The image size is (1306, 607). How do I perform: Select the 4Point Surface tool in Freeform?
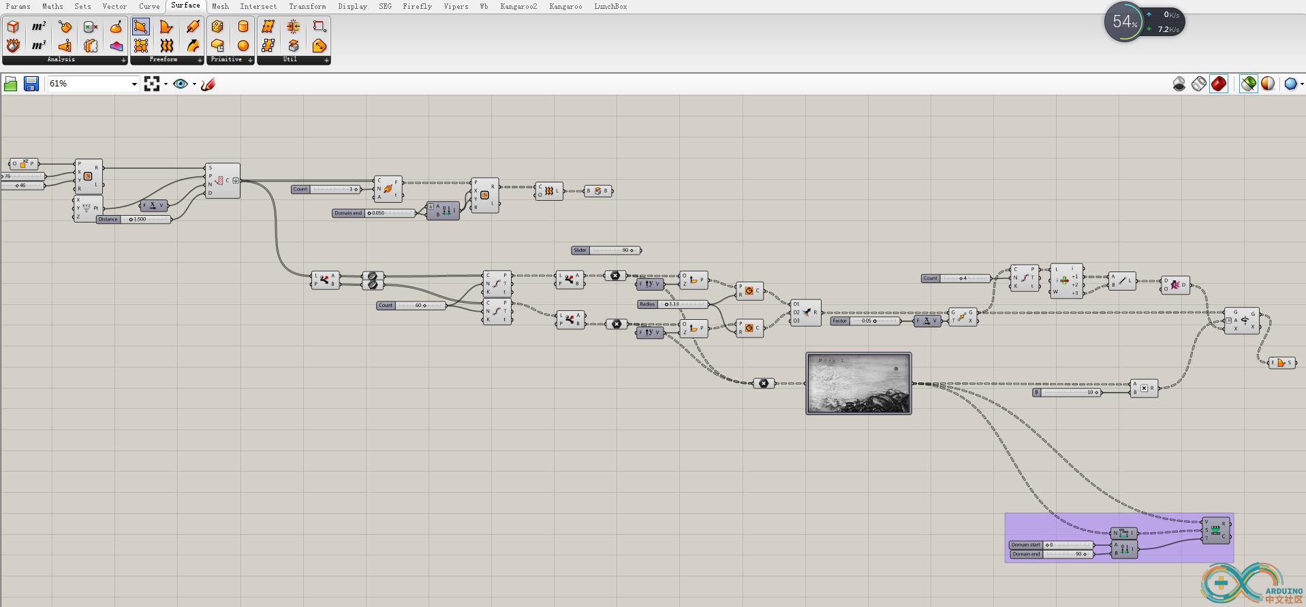(141, 27)
